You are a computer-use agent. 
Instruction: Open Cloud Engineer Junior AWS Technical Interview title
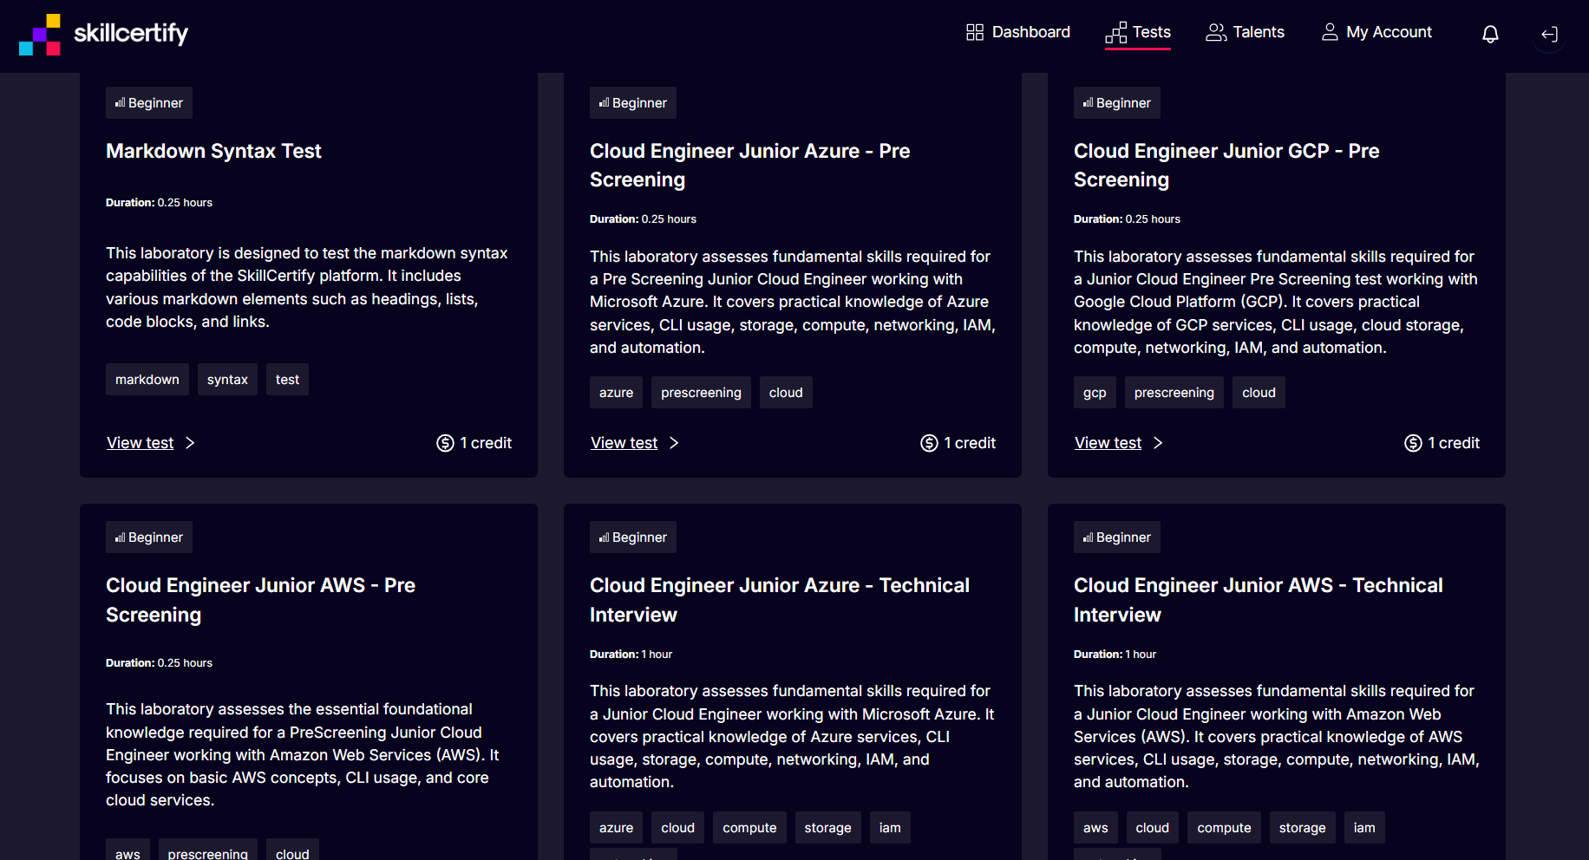(1258, 600)
